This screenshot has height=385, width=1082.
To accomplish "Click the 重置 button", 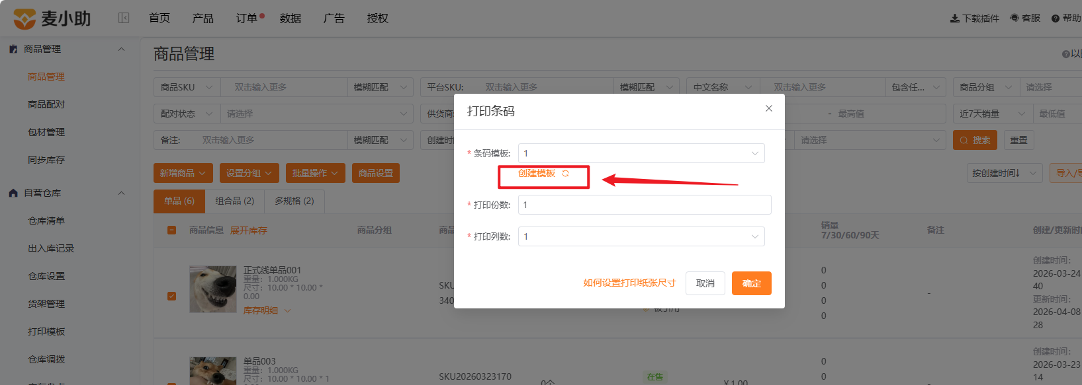I will 1019,140.
